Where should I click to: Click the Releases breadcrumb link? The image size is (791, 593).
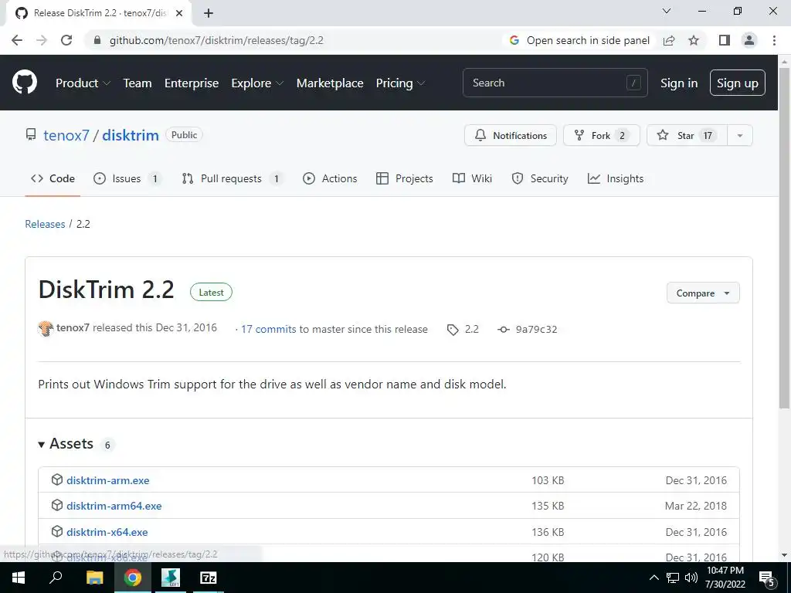pos(45,224)
